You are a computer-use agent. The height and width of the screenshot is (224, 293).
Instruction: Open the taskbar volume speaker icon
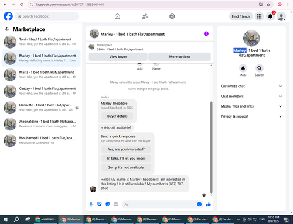[x=250, y=219]
